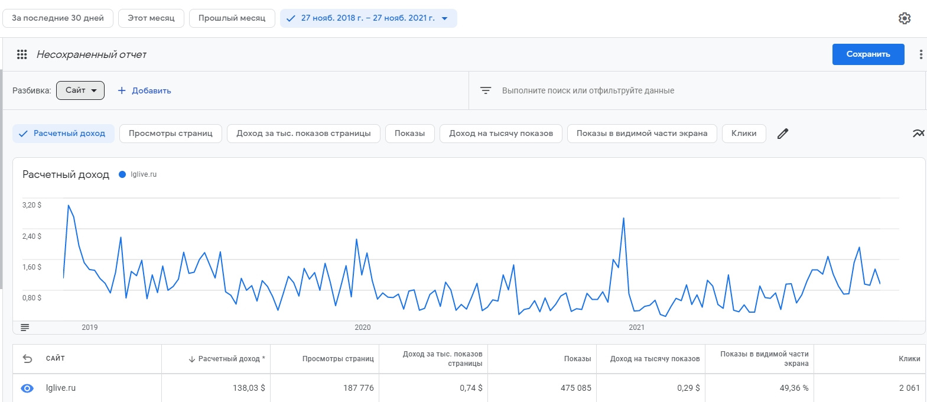Click the search and filter data field
This screenshot has height=402, width=927.
coord(588,90)
